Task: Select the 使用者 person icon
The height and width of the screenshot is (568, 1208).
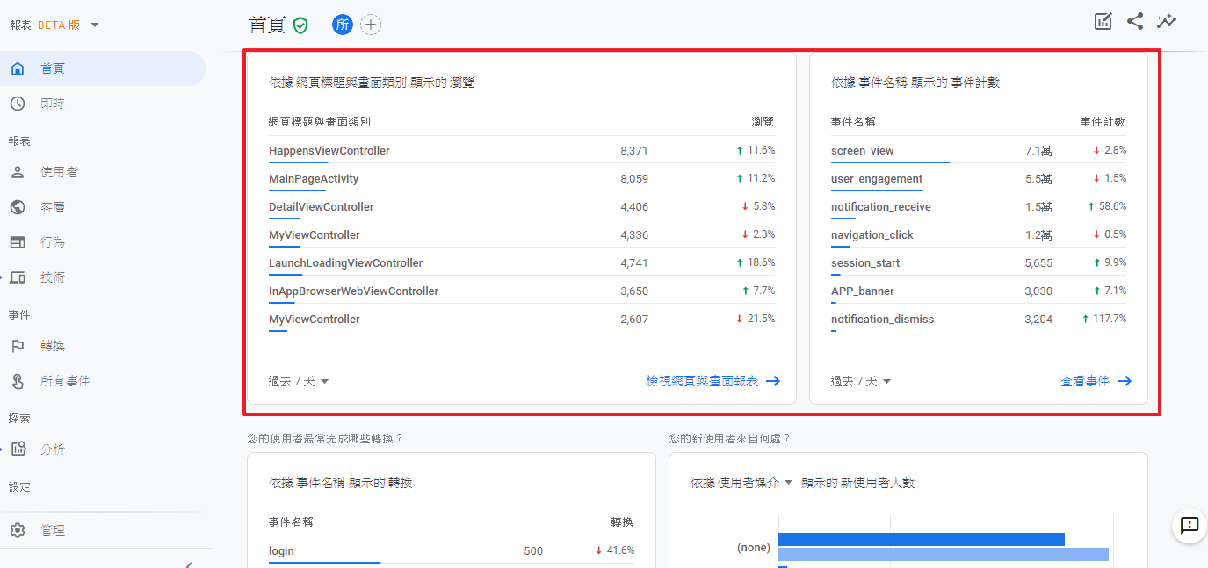Action: 18,171
